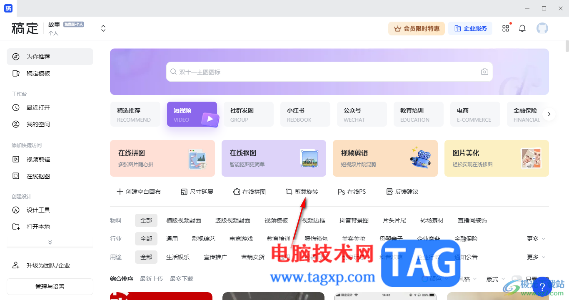This screenshot has width=569, height=300.
Task: Open the blue help question button
Action: 542,287
